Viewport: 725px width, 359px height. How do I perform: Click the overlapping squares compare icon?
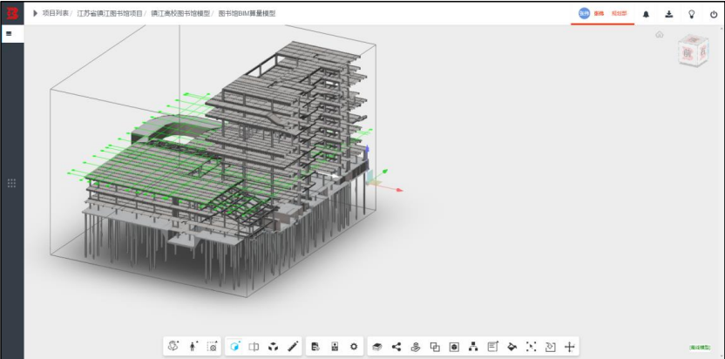tap(435, 346)
